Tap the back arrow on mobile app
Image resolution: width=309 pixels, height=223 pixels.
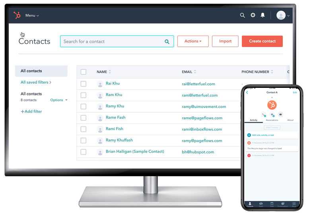pyautogui.click(x=247, y=92)
